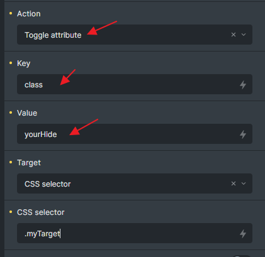This screenshot has width=265, height=257.
Task: Open the Toggle attribute action select box
Action: (135, 35)
